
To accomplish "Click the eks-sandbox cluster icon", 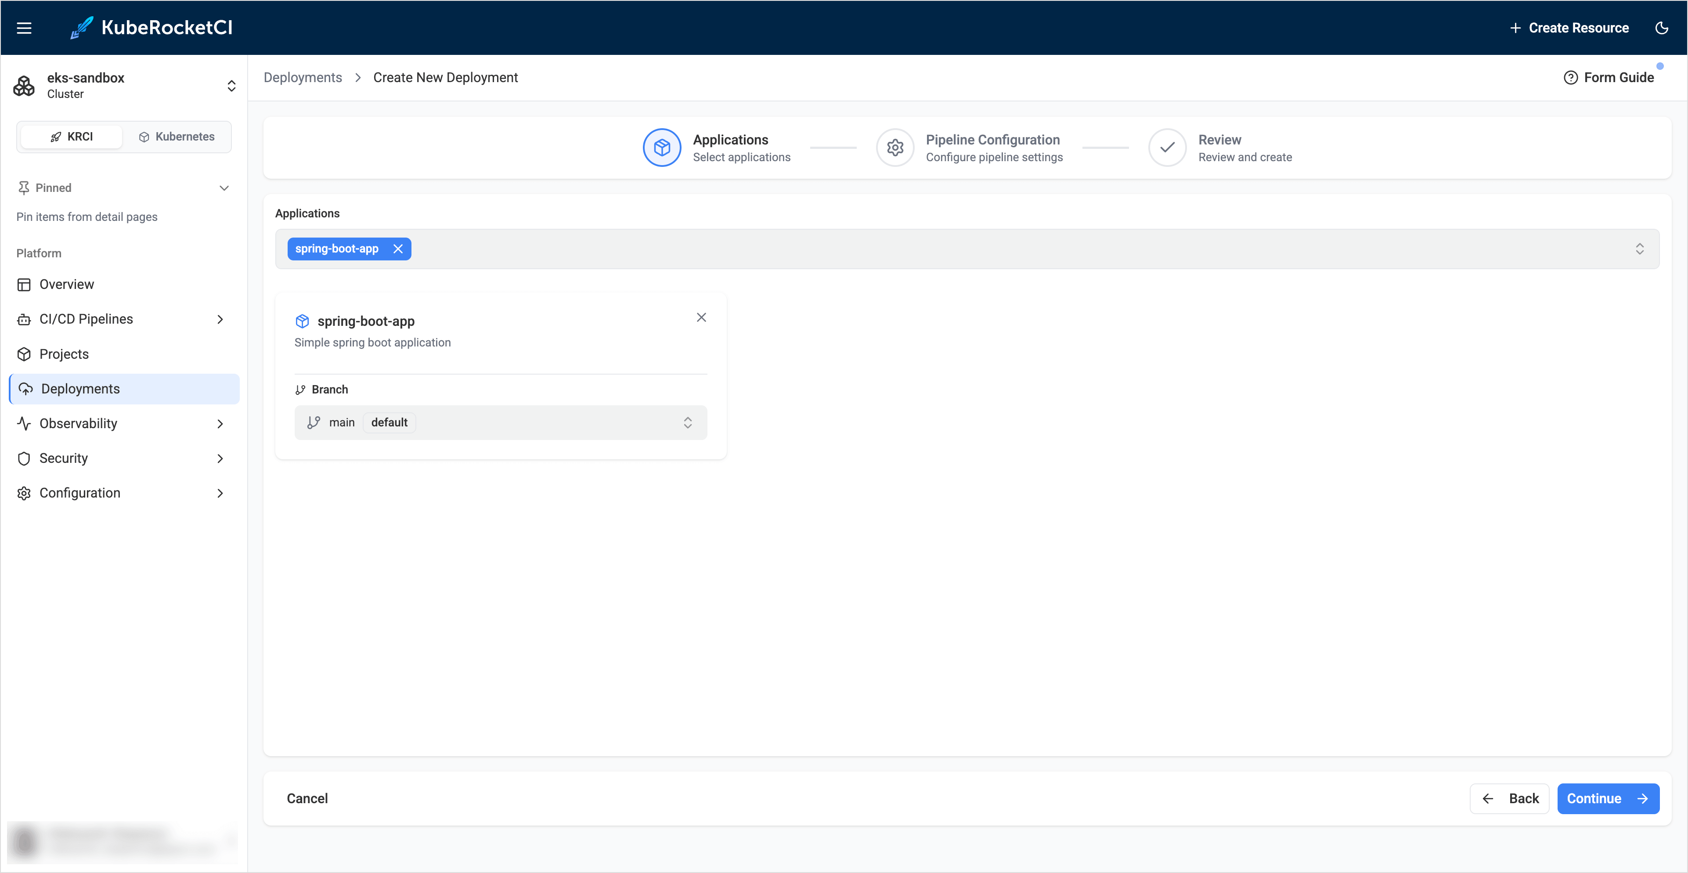I will tap(24, 86).
